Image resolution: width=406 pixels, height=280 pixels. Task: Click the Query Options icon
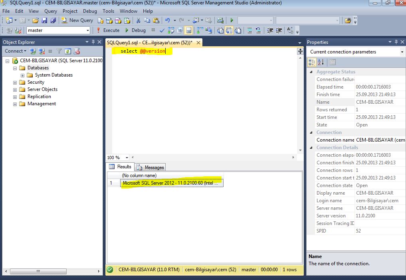(x=180, y=31)
